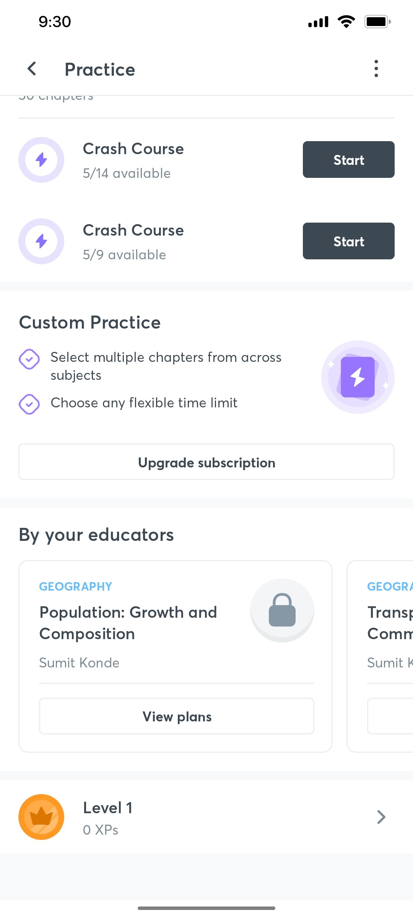Image resolution: width=413 pixels, height=918 pixels.
Task: Tap the checkmark beside 'Select multiple chapters' text
Action: 29,359
